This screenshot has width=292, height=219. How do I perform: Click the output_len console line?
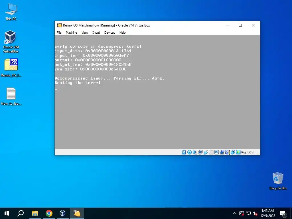pos(93,65)
